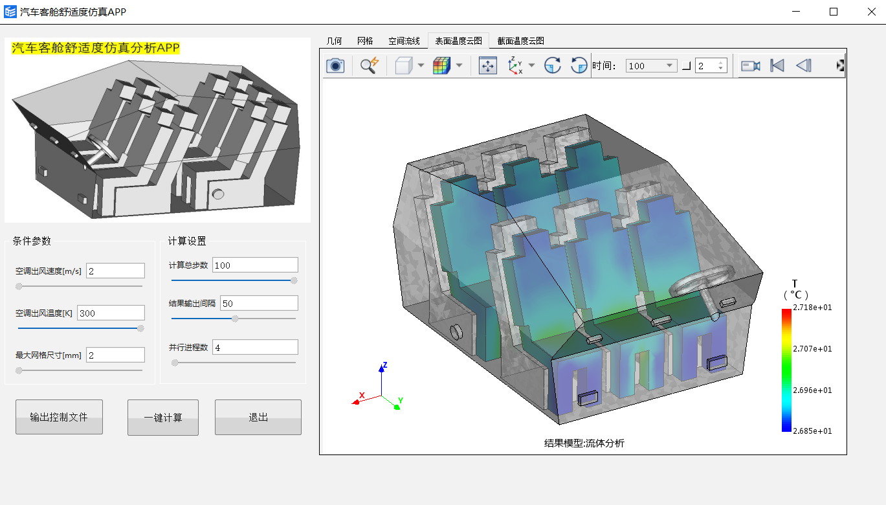The width and height of the screenshot is (886, 505).
Task: Click the 并行进程数 slider handle
Action: coord(175,363)
